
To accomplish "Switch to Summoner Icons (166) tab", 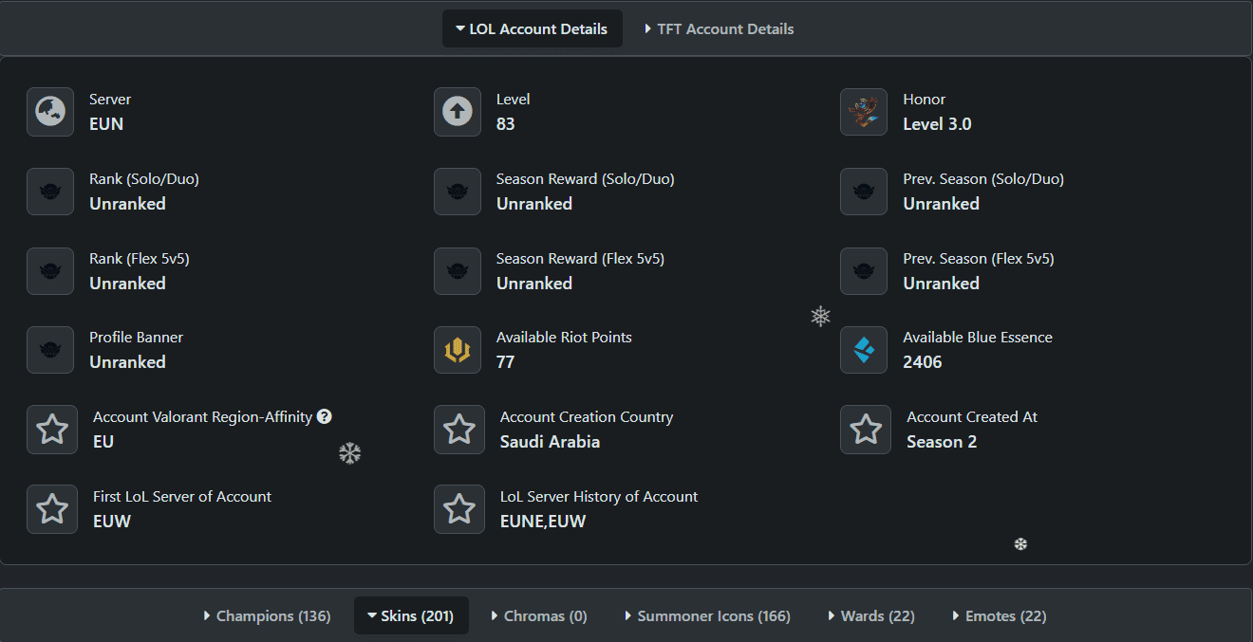I will click(707, 615).
